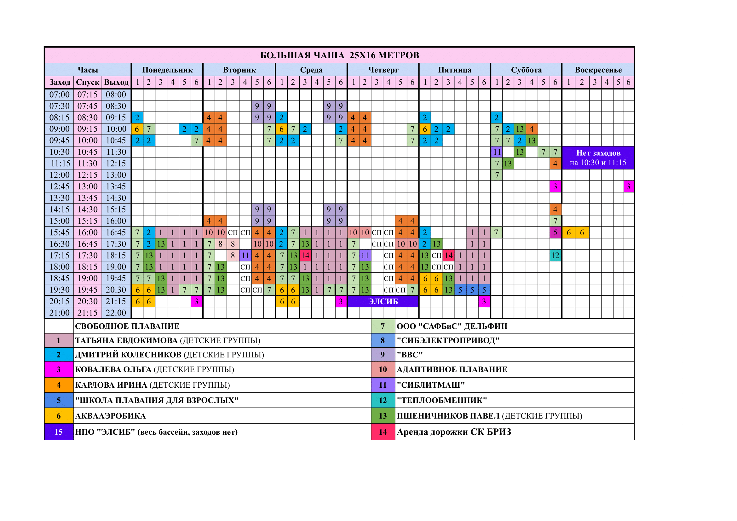Click the purple 'ЭЛСИБ' block on Thursday
737x521 pixels.
click(x=383, y=301)
